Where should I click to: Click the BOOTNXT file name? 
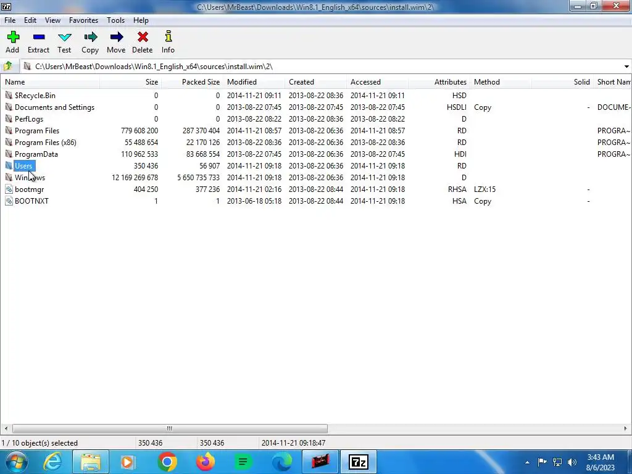pyautogui.click(x=31, y=201)
